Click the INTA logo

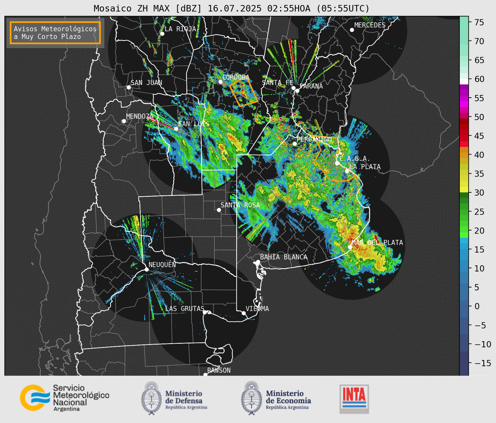354,399
